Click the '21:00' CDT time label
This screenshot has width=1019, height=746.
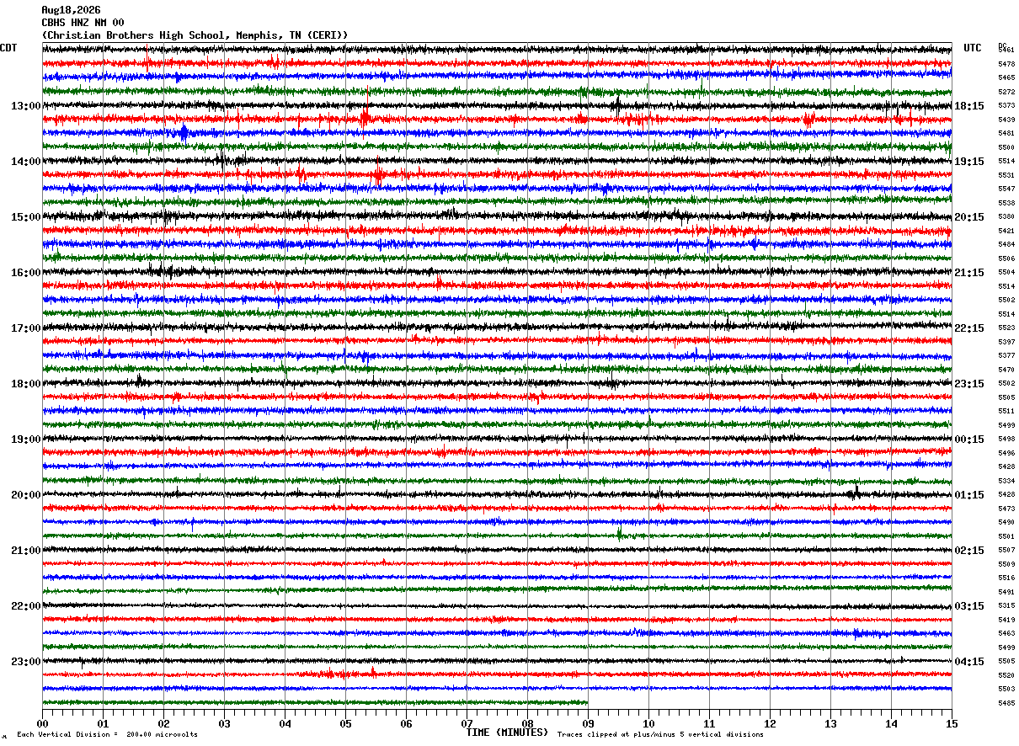tap(25, 551)
